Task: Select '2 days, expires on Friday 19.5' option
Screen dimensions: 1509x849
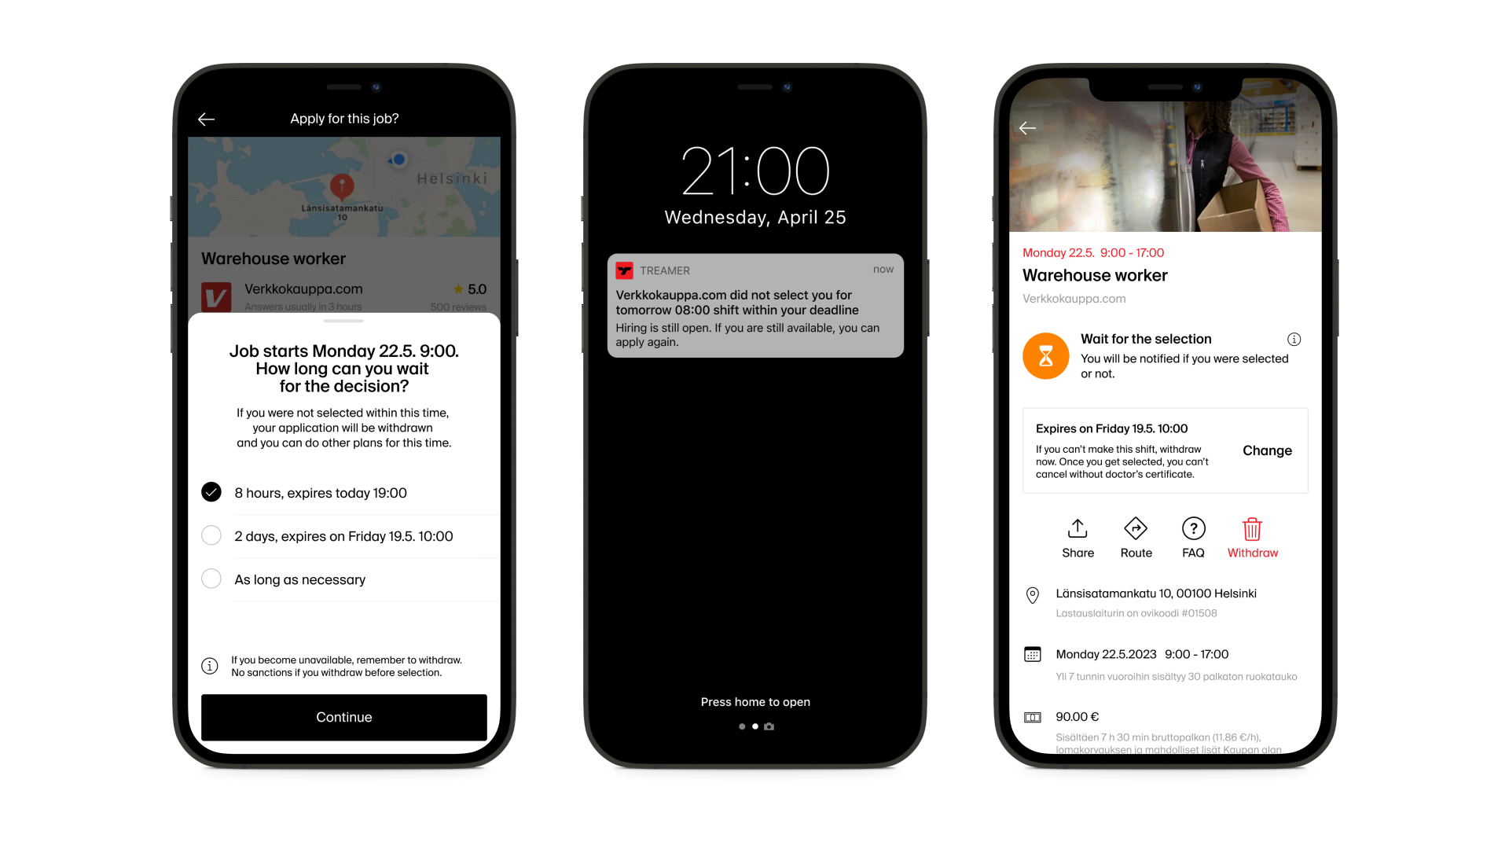Action: [x=211, y=536]
